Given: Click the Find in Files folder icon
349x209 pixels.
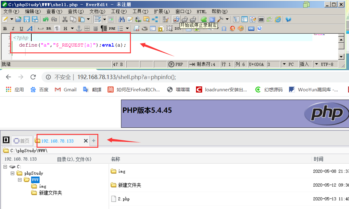Looking at the screenshot, I should (x=147, y=20).
